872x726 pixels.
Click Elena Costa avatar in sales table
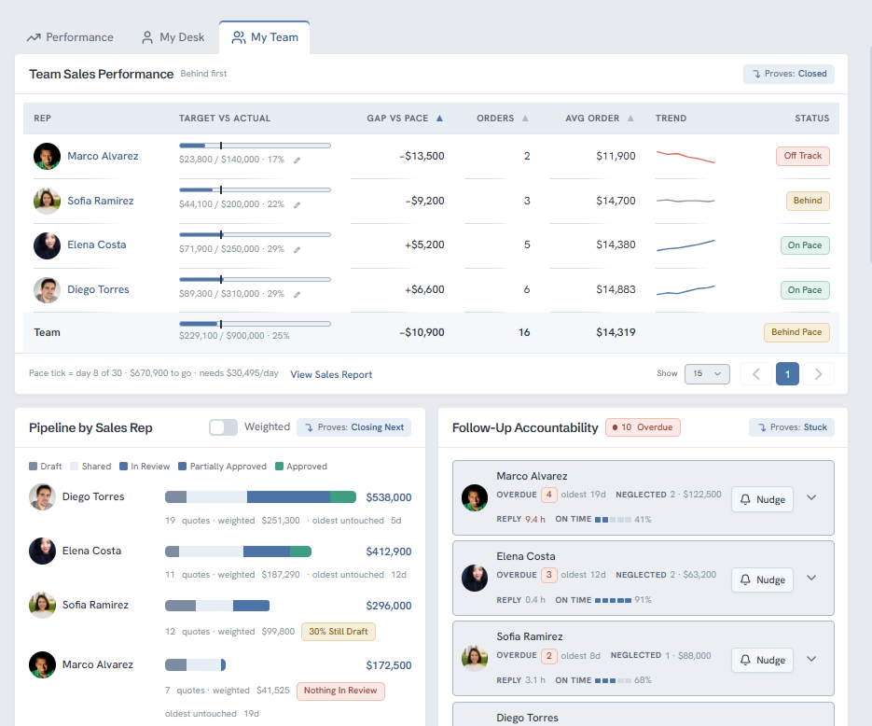point(47,245)
